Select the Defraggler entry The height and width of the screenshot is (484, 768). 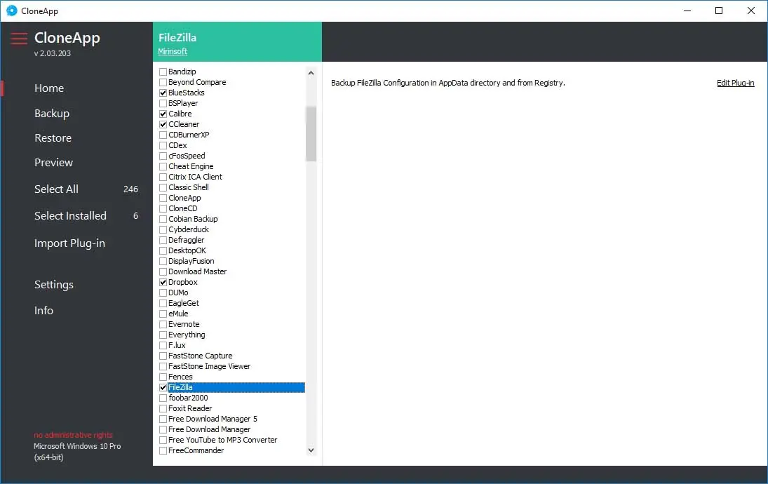pyautogui.click(x=186, y=240)
